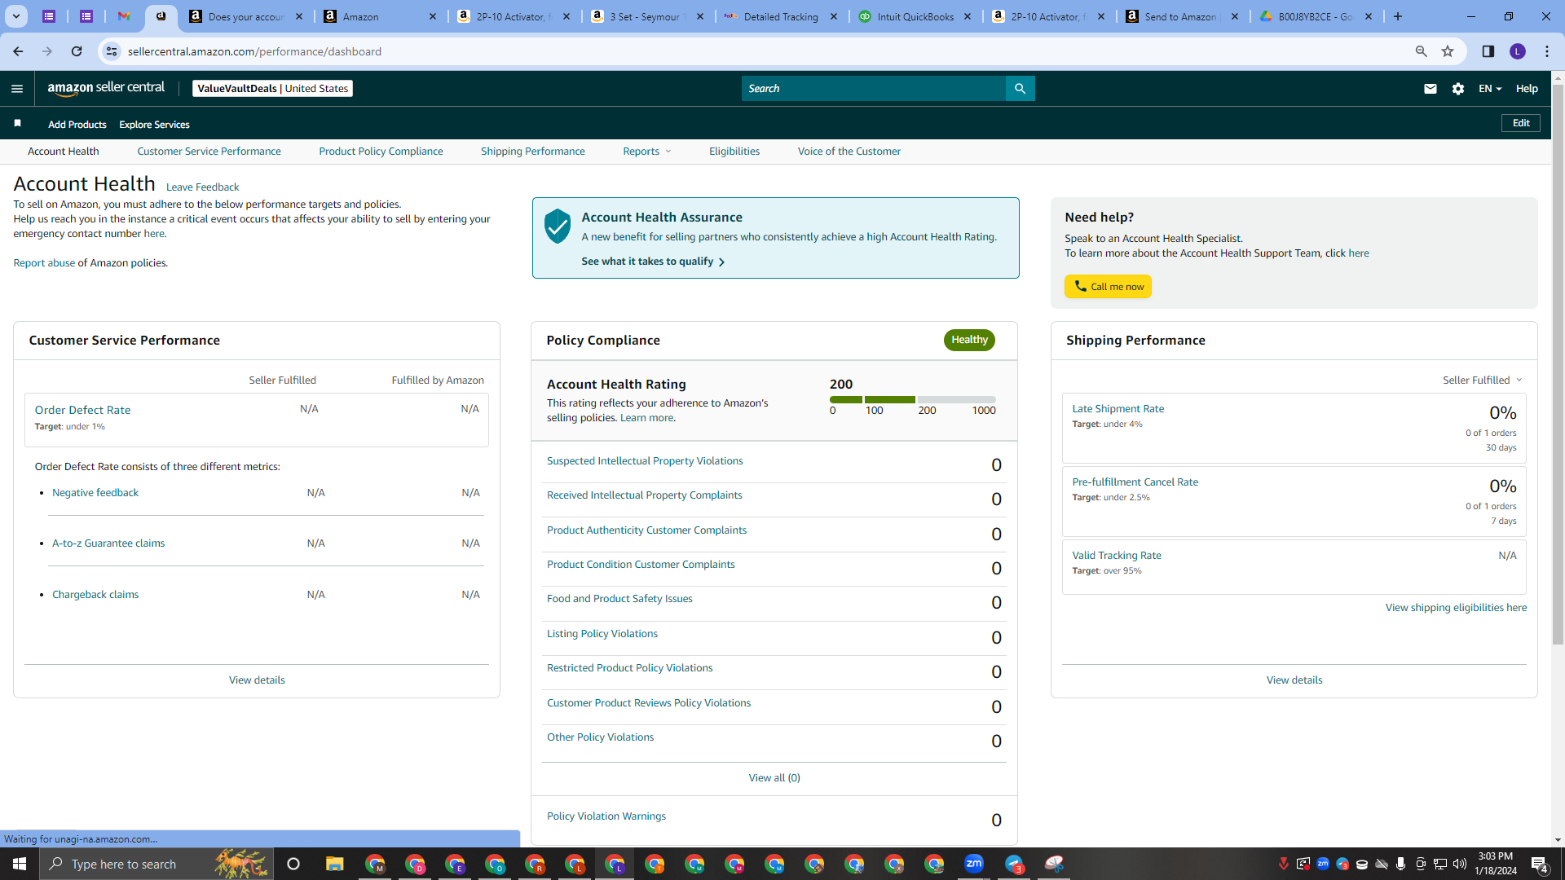Open the Windows Start menu
Screen dimensions: 1565x880
coord(20,864)
